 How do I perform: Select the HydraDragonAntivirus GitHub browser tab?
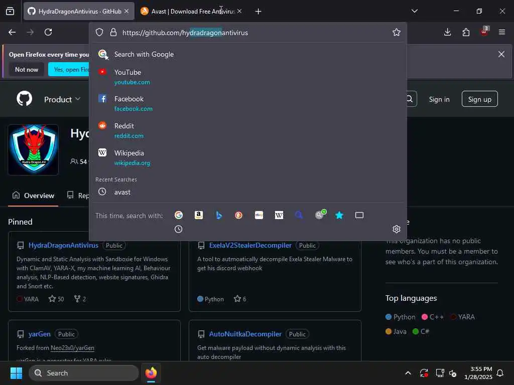point(79,11)
